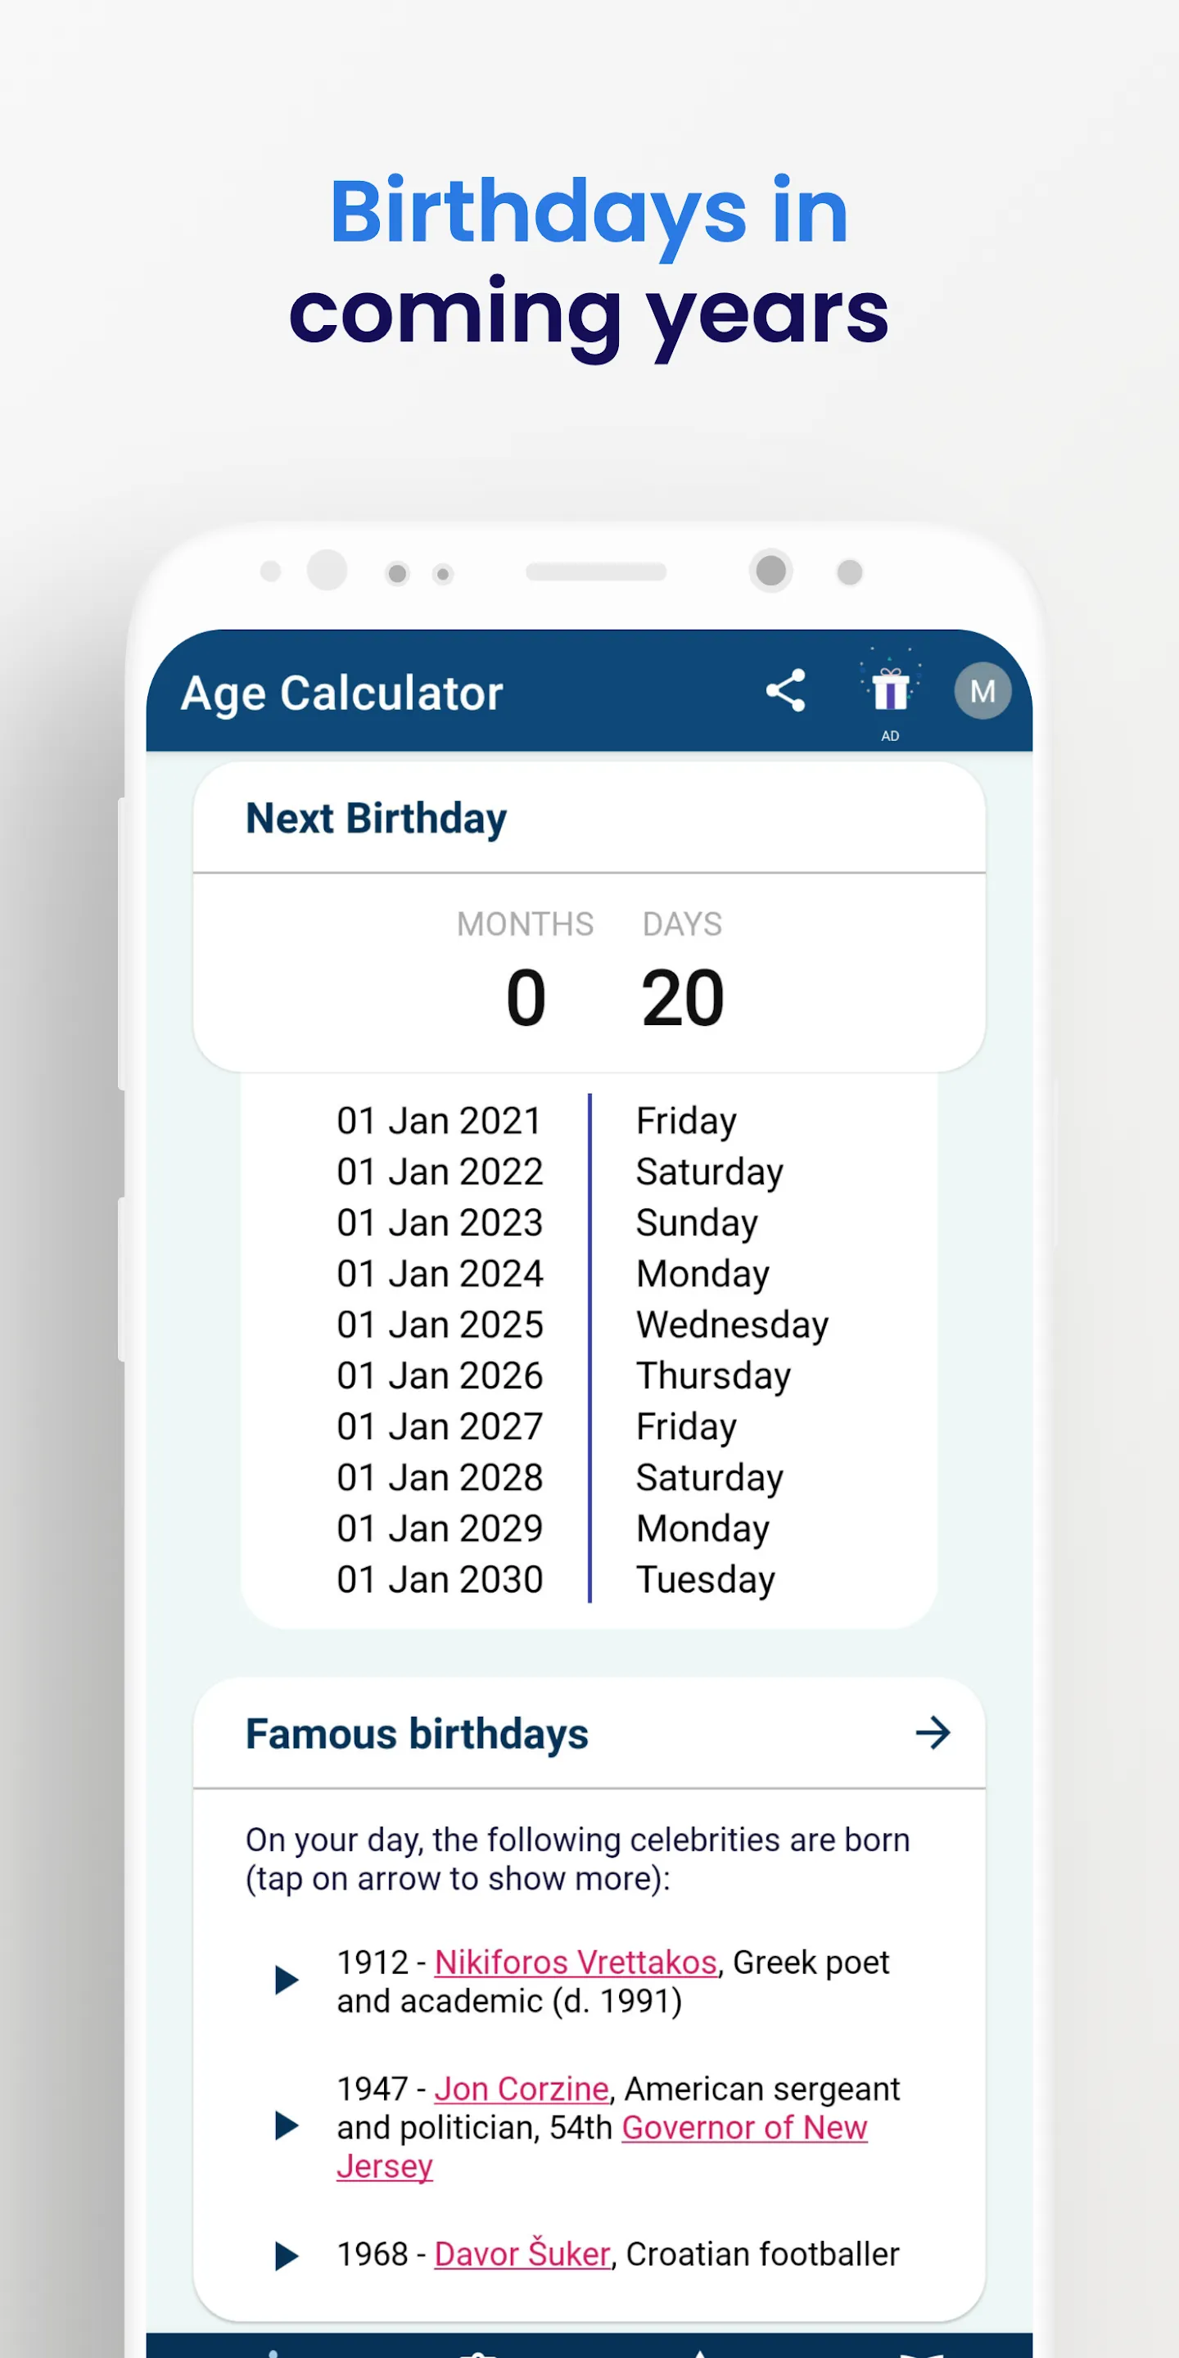Tap the months remaining value 0
This screenshot has height=2358, width=1179.
(526, 998)
